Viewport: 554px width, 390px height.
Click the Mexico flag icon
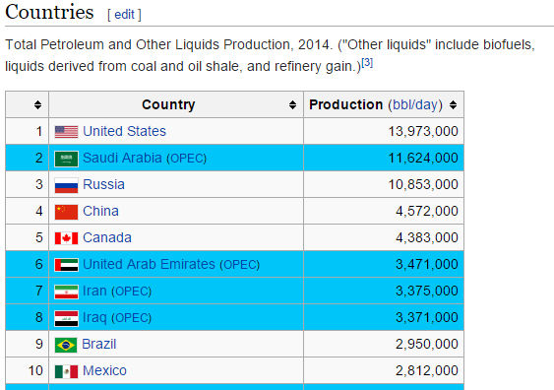click(67, 371)
